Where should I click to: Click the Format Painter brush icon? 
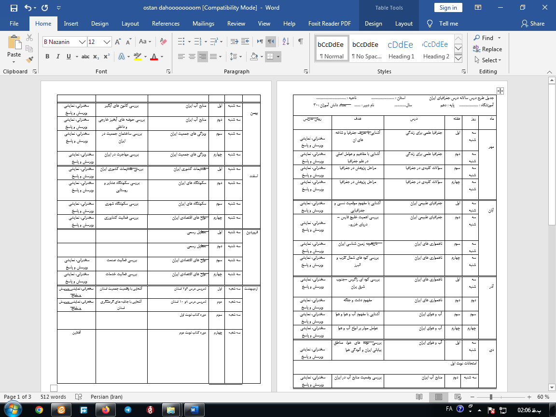point(30,60)
